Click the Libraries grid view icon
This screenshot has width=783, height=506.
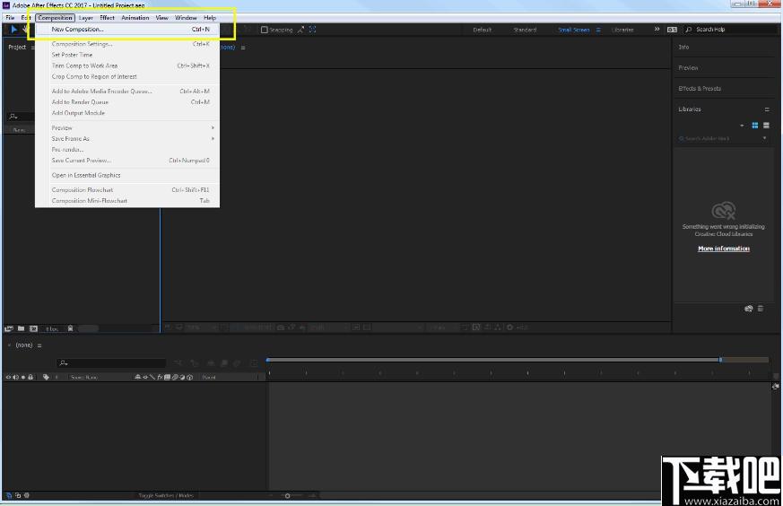(755, 126)
